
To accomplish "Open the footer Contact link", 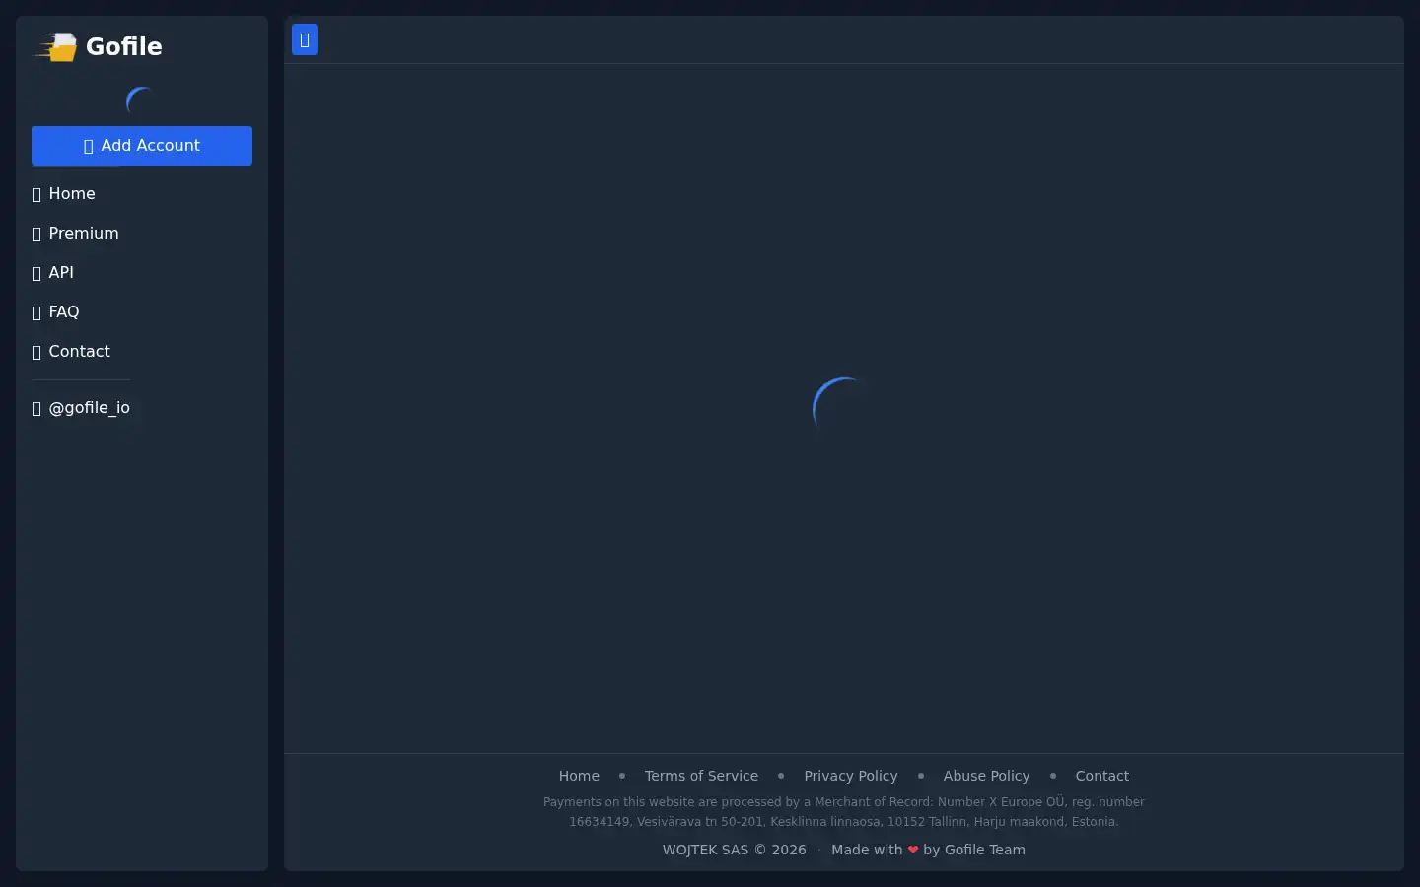I will (x=1102, y=776).
